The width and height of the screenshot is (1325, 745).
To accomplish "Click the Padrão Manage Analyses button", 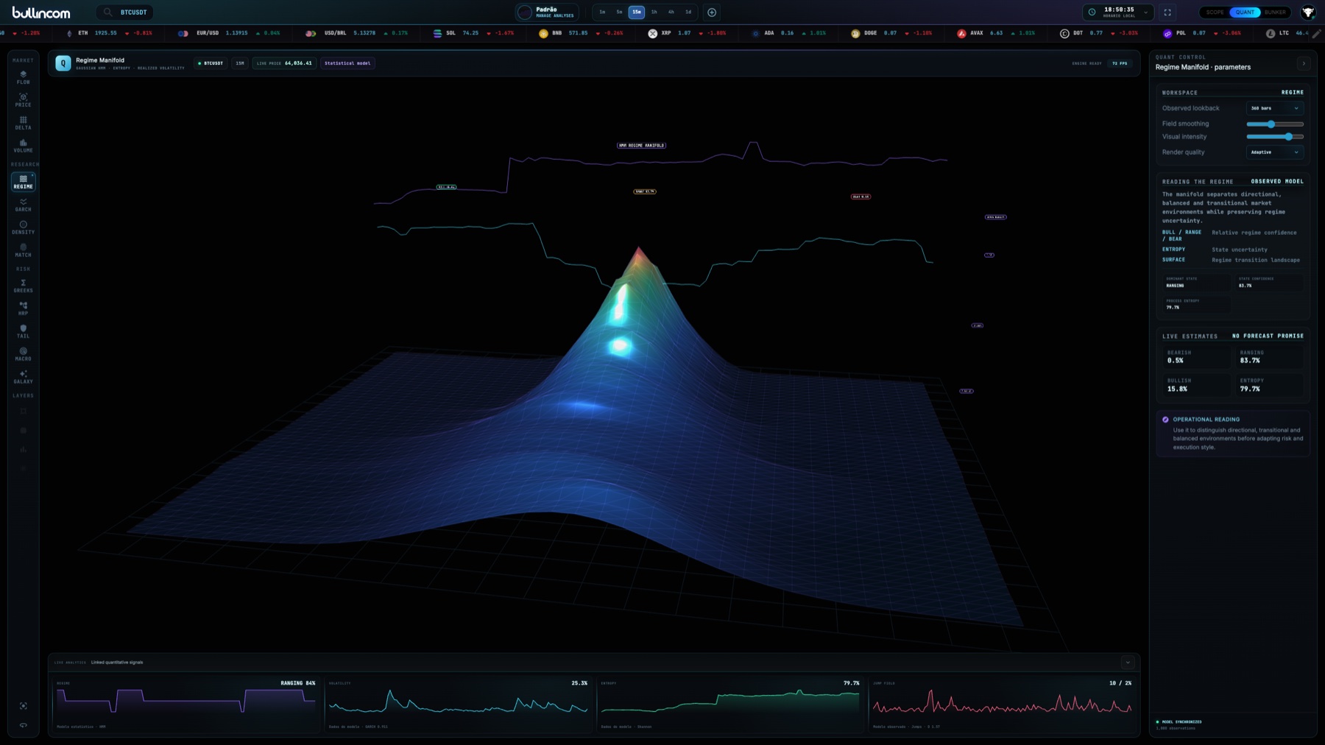I will (546, 13).
